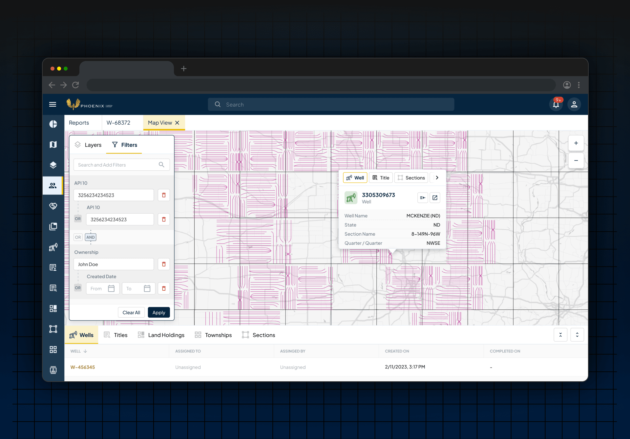Click the Apply filters button
630x439 pixels.
point(159,312)
